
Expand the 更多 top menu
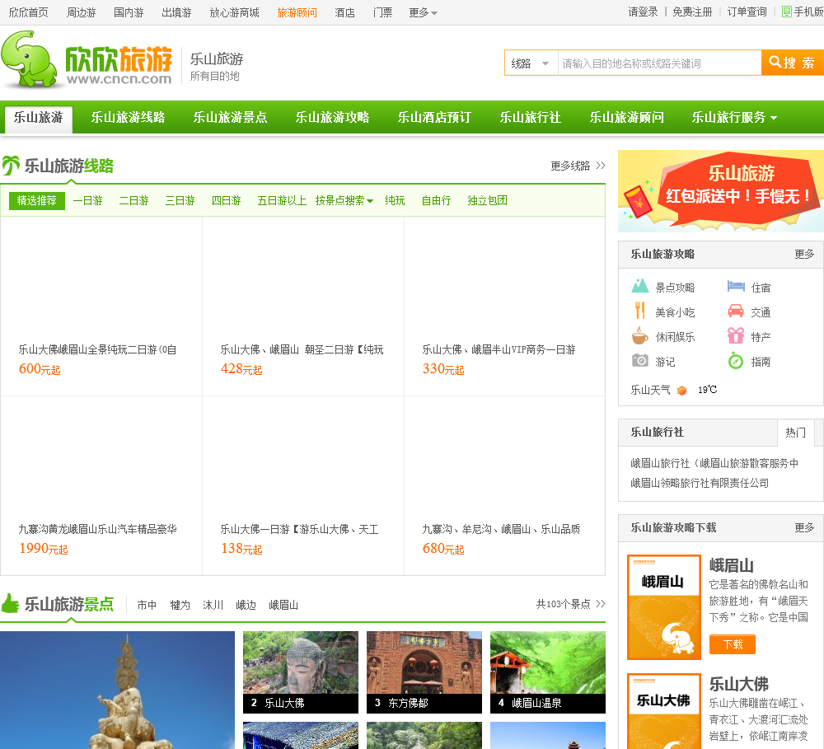pos(423,12)
